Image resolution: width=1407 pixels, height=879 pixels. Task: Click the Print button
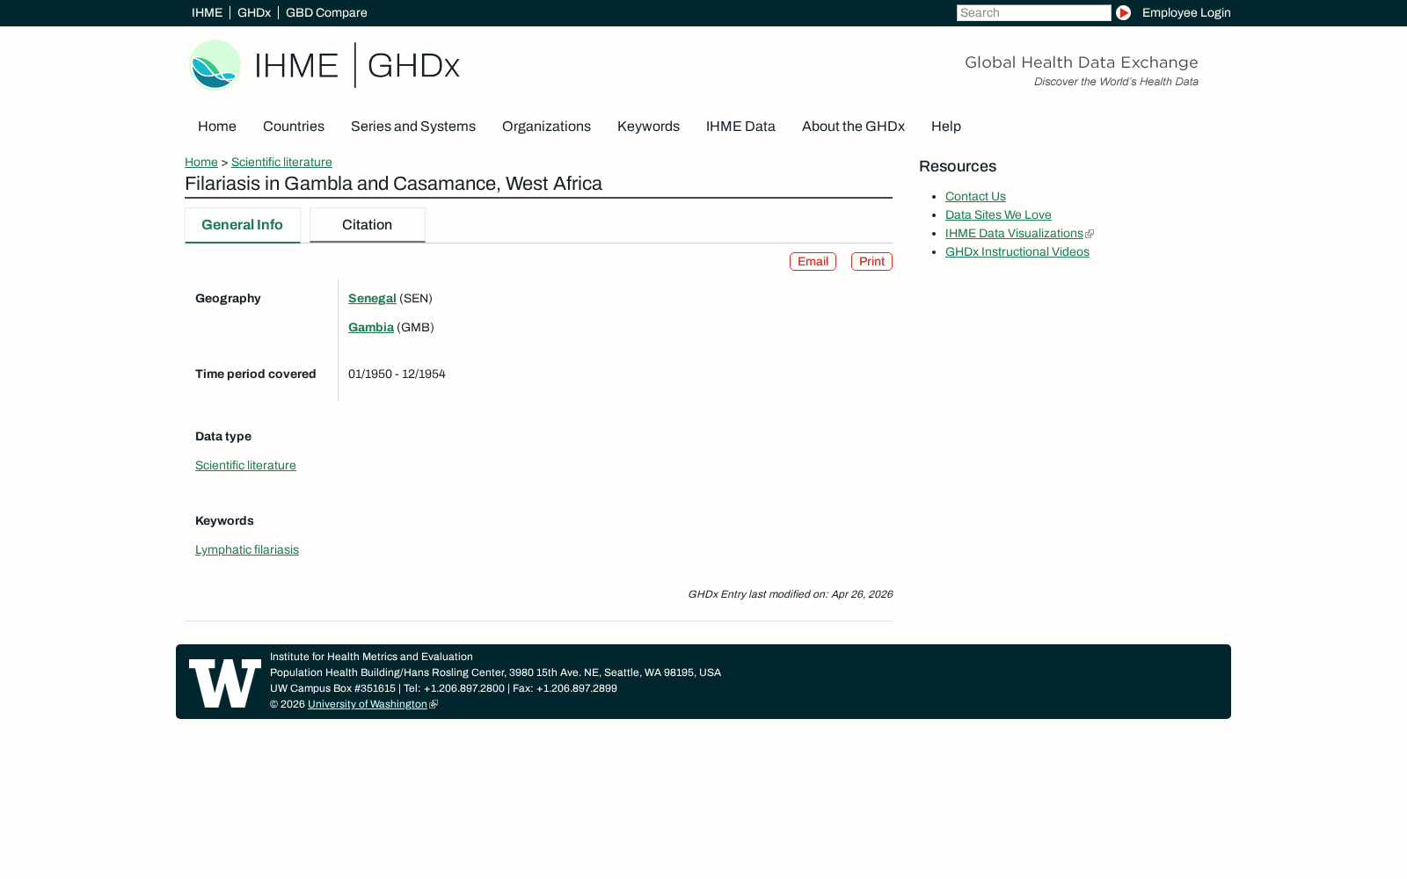pos(871,261)
